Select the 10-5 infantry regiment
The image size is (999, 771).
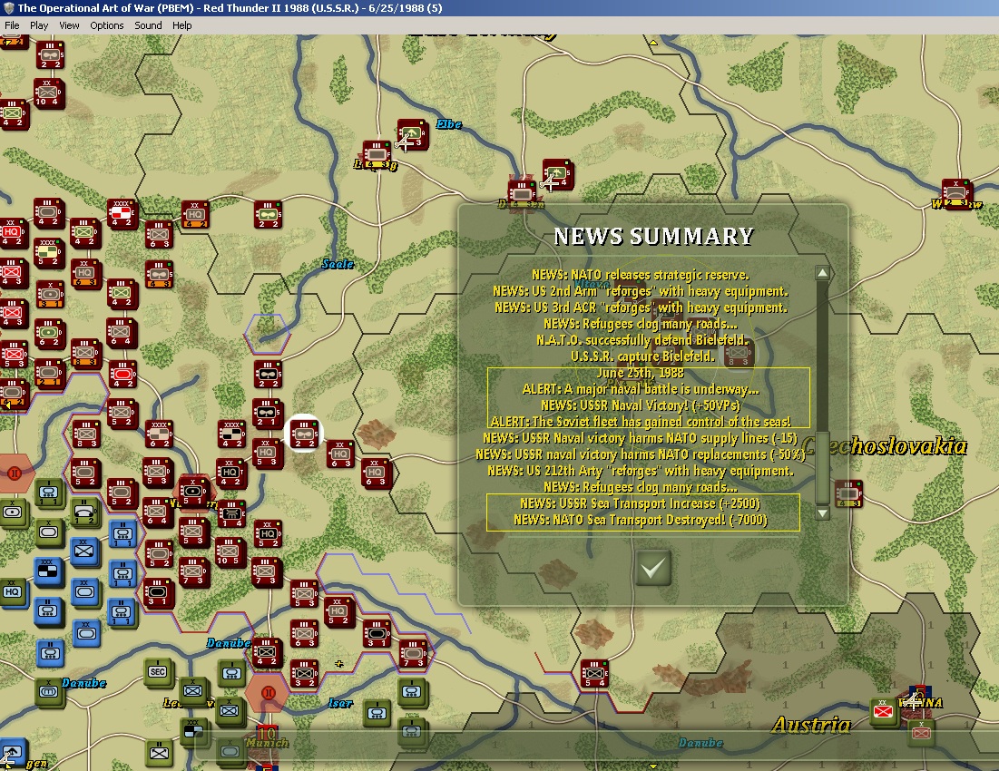coord(228,552)
